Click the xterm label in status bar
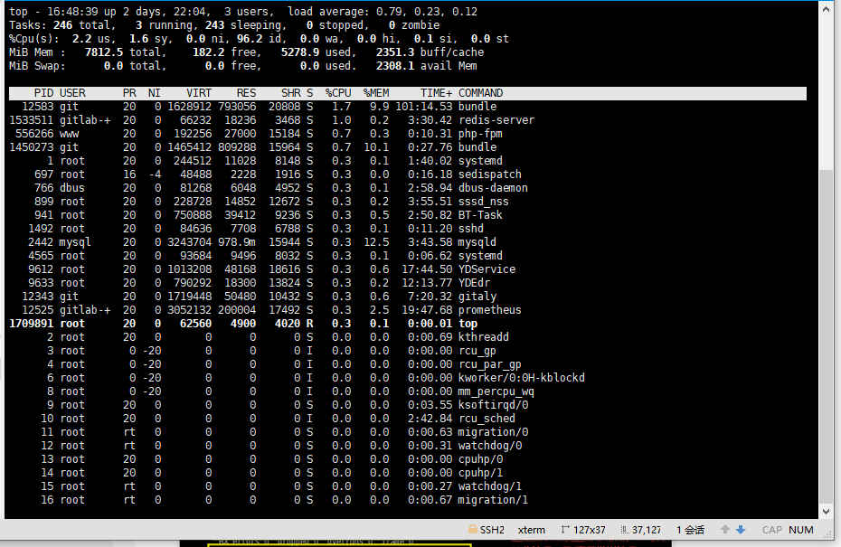This screenshot has height=547, width=841. click(x=532, y=530)
